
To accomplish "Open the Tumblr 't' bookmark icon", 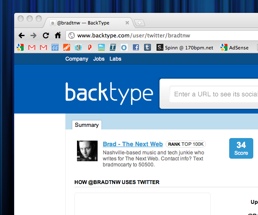I will tap(147, 47).
